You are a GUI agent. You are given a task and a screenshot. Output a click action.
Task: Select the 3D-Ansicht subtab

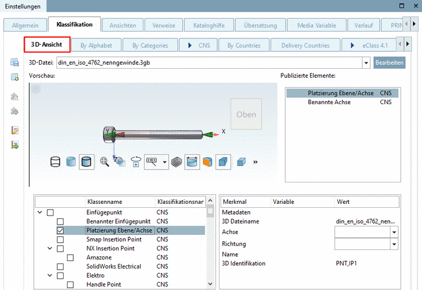[47, 44]
